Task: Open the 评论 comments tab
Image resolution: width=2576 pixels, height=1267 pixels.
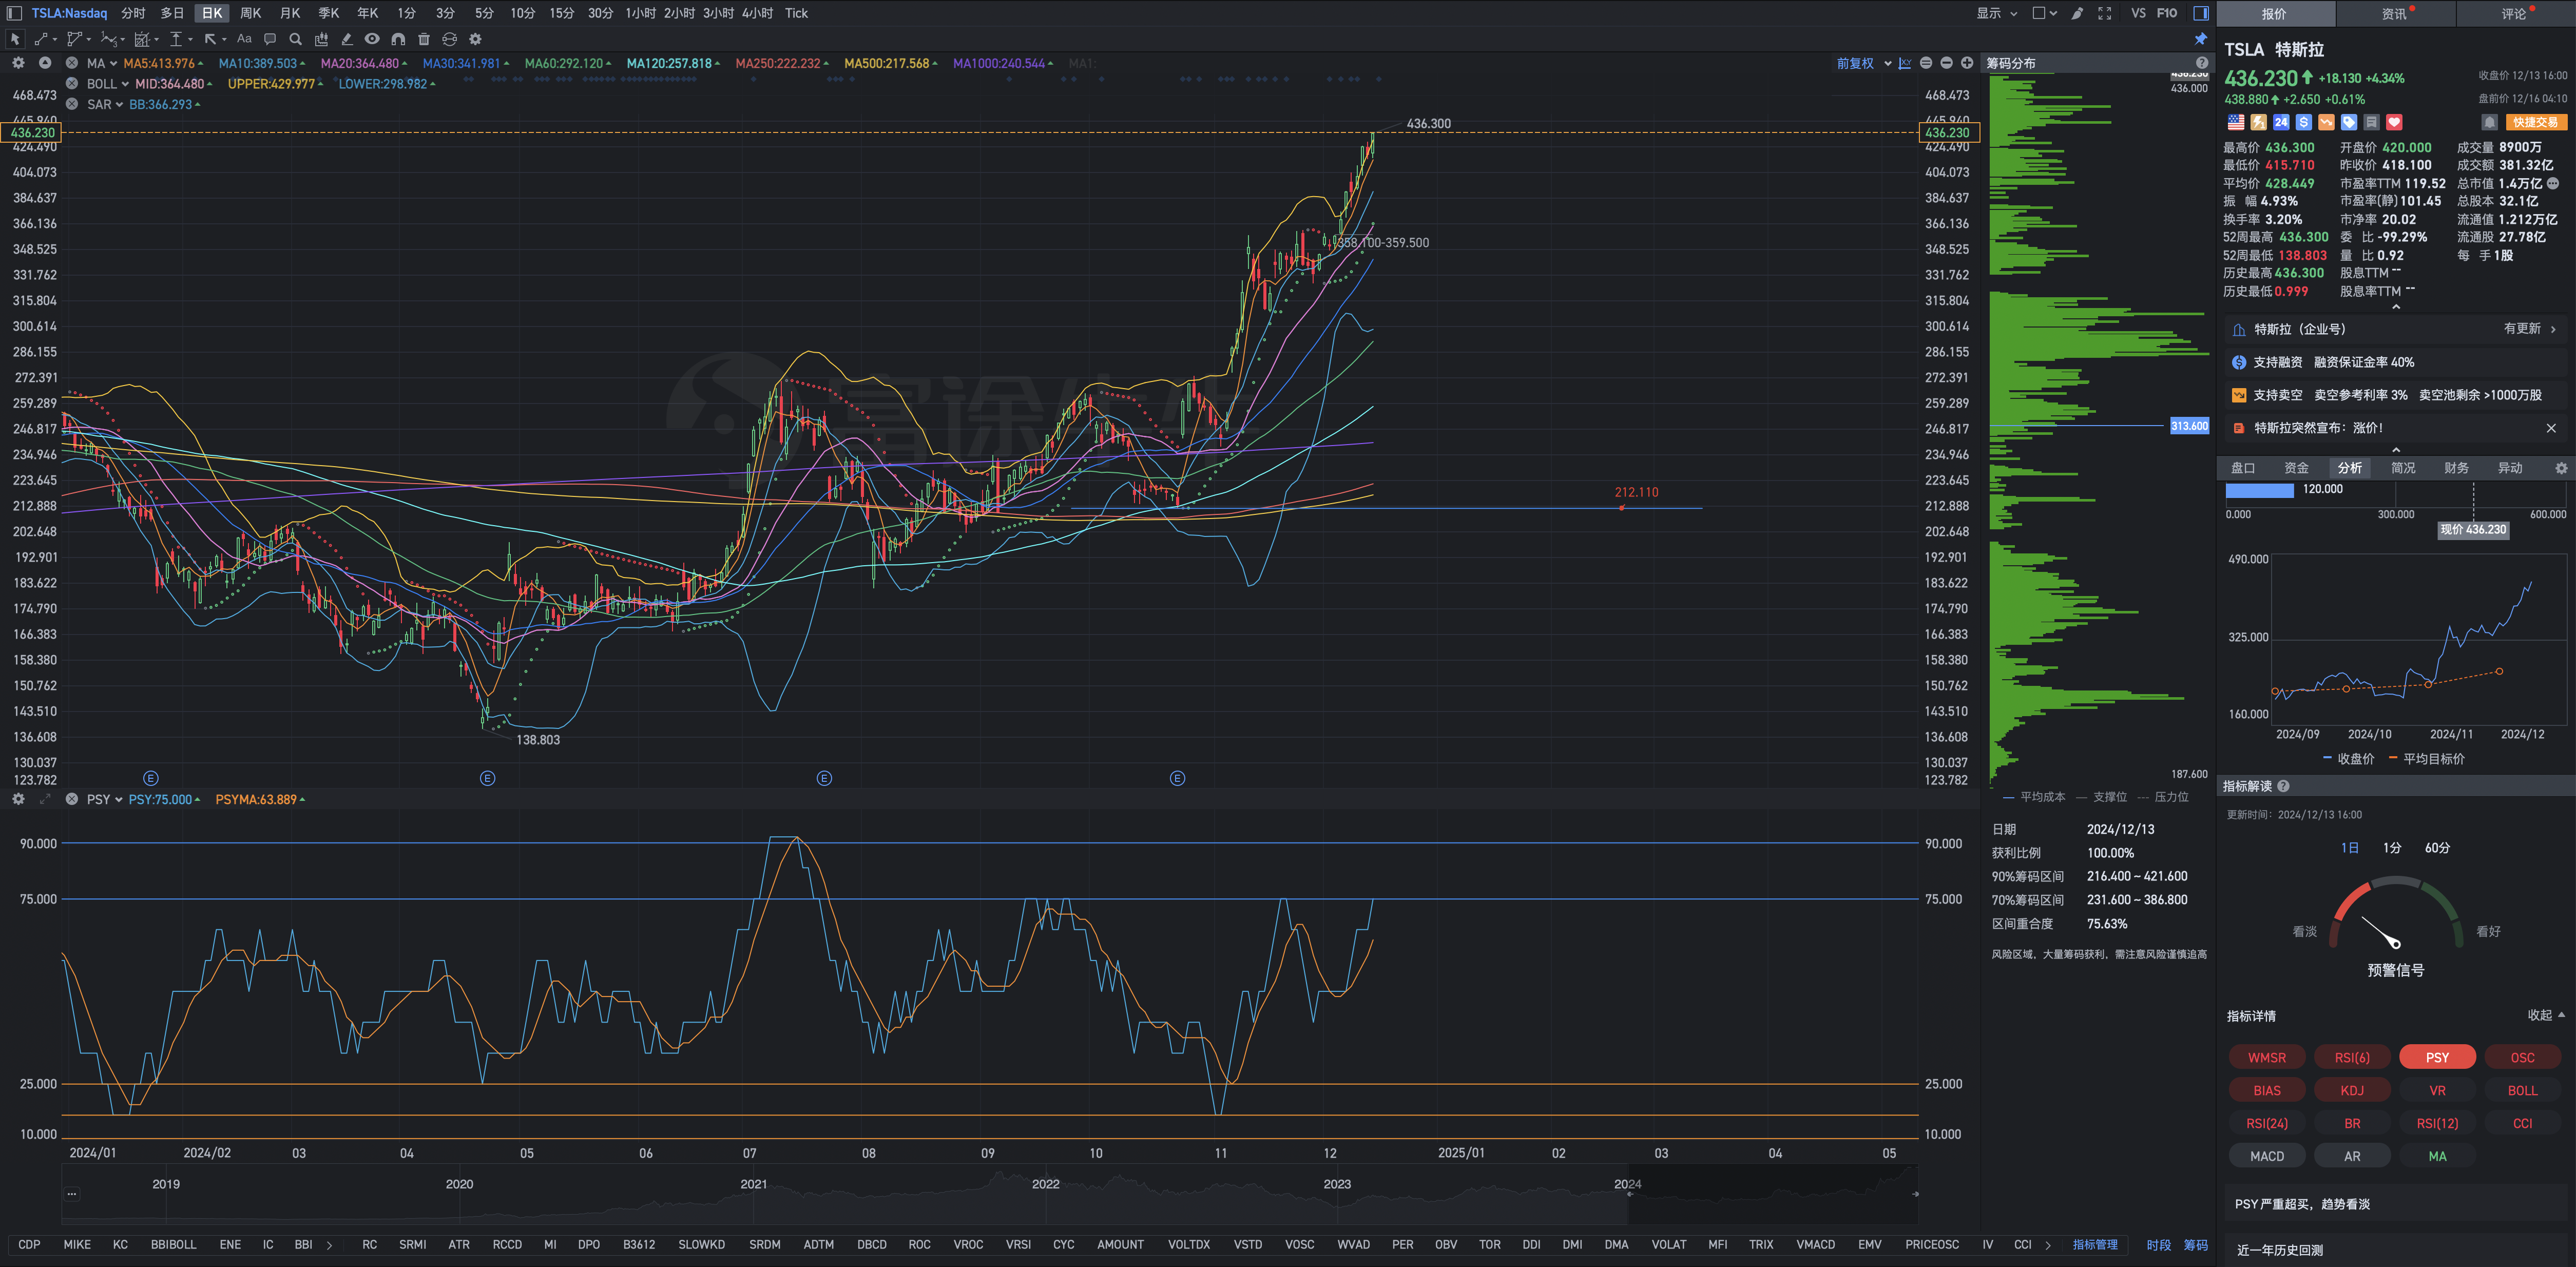Action: coord(2515,14)
